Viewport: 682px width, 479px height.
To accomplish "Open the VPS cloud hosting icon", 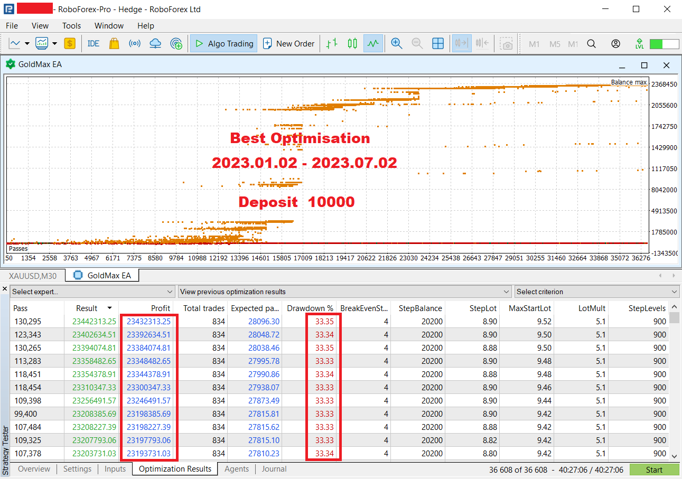I will (155, 43).
